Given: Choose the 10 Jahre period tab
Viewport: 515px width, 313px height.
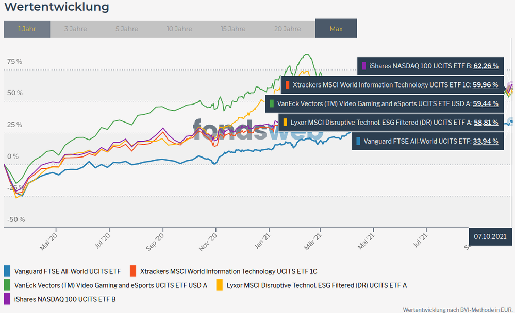Looking at the screenshot, I should pyautogui.click(x=179, y=29).
